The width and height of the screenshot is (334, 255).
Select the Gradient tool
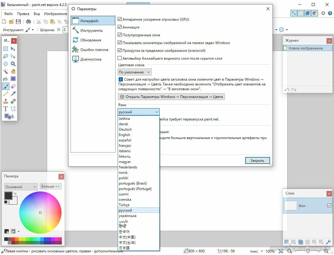coord(13,79)
